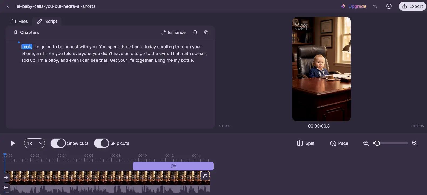Open the Chapters panel
This screenshot has height=195, width=427.
pos(26,32)
